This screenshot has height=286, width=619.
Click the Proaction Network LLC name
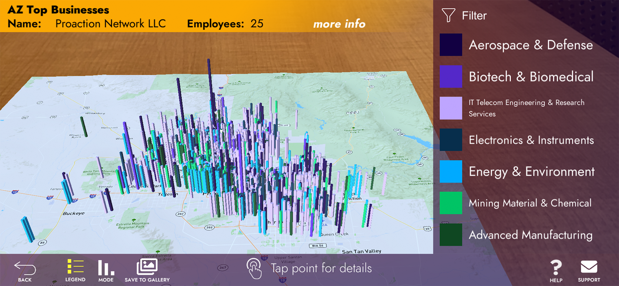click(x=110, y=24)
